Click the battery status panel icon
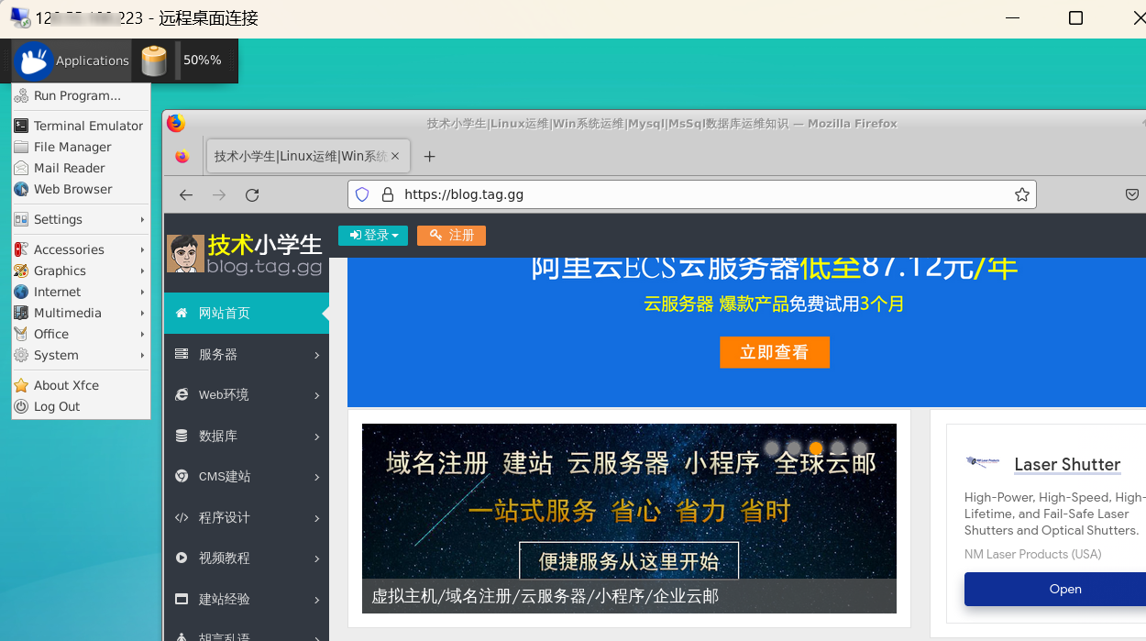The height and width of the screenshot is (641, 1146). point(154,61)
